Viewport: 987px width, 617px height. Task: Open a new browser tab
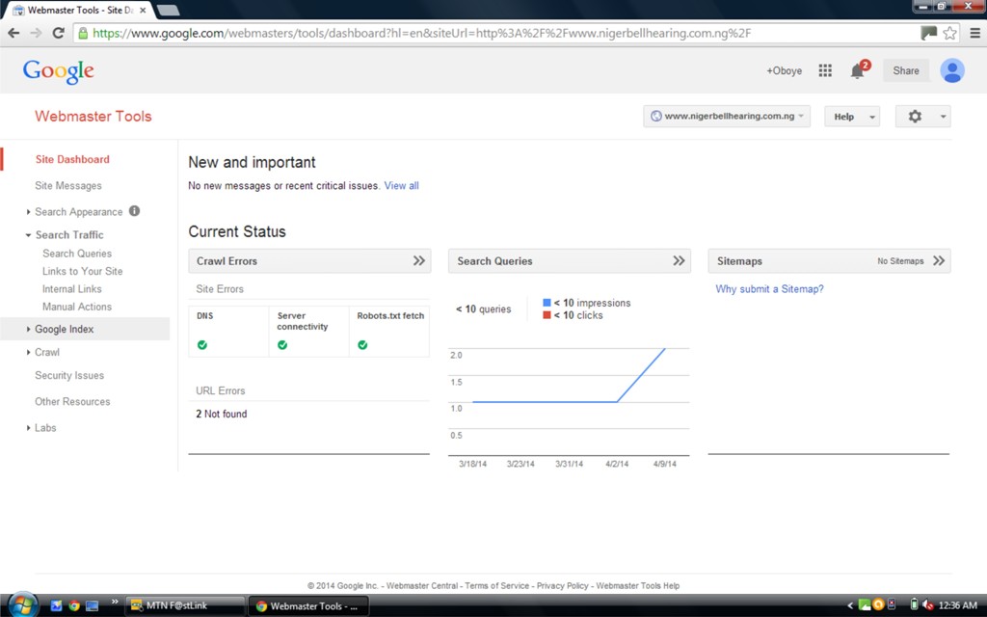168,10
